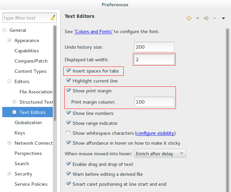
Task: Open the forward history dropdown chevron
Action: pos(215,18)
